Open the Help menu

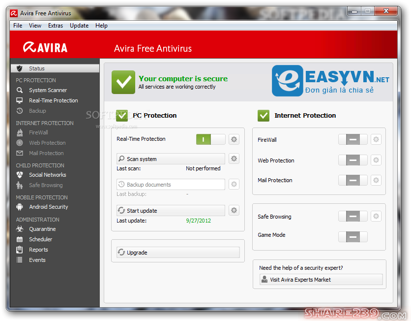[101, 26]
